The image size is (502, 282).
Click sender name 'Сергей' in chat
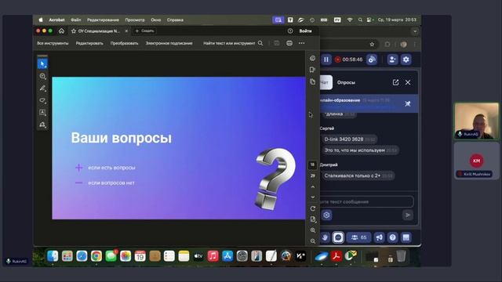click(x=327, y=128)
